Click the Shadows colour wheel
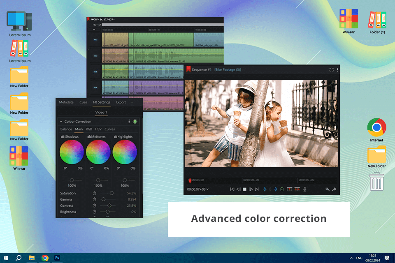This screenshot has height=263, width=395. tap(72, 152)
